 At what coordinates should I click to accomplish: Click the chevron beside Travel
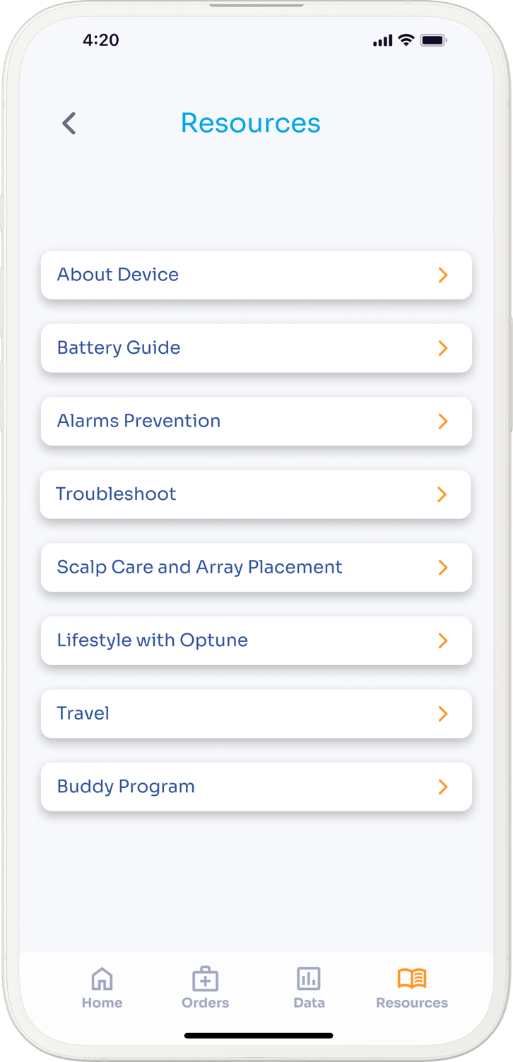click(x=443, y=714)
